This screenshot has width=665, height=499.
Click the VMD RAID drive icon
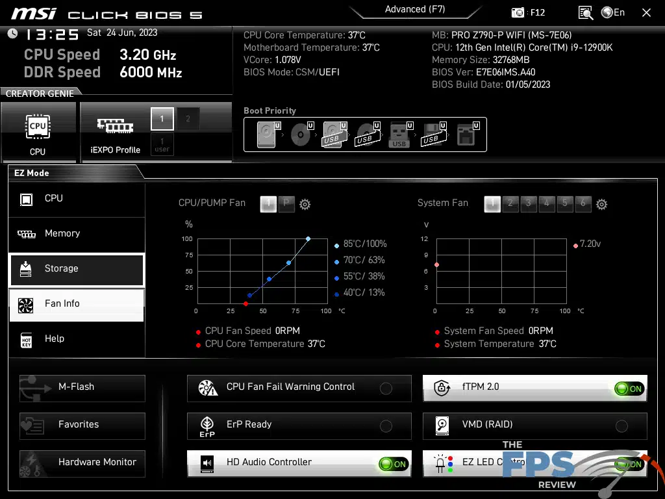click(442, 425)
